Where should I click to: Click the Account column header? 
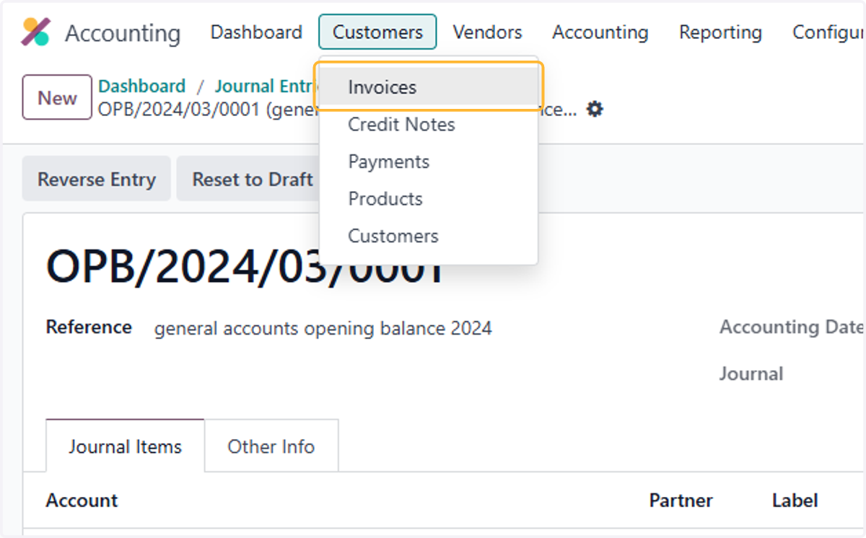click(82, 500)
